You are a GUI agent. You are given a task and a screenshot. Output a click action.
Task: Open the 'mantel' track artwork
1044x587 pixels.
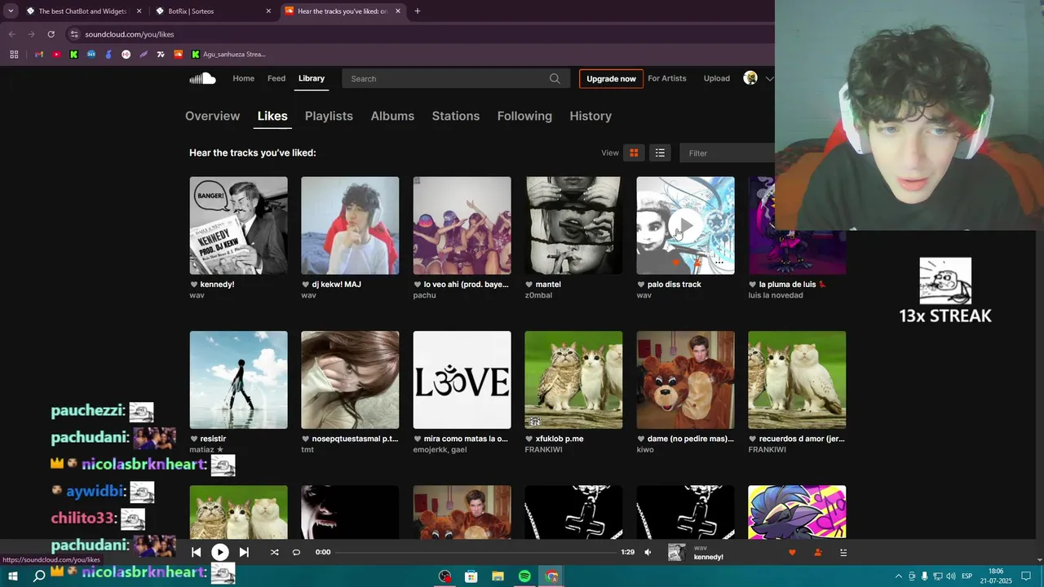click(573, 226)
